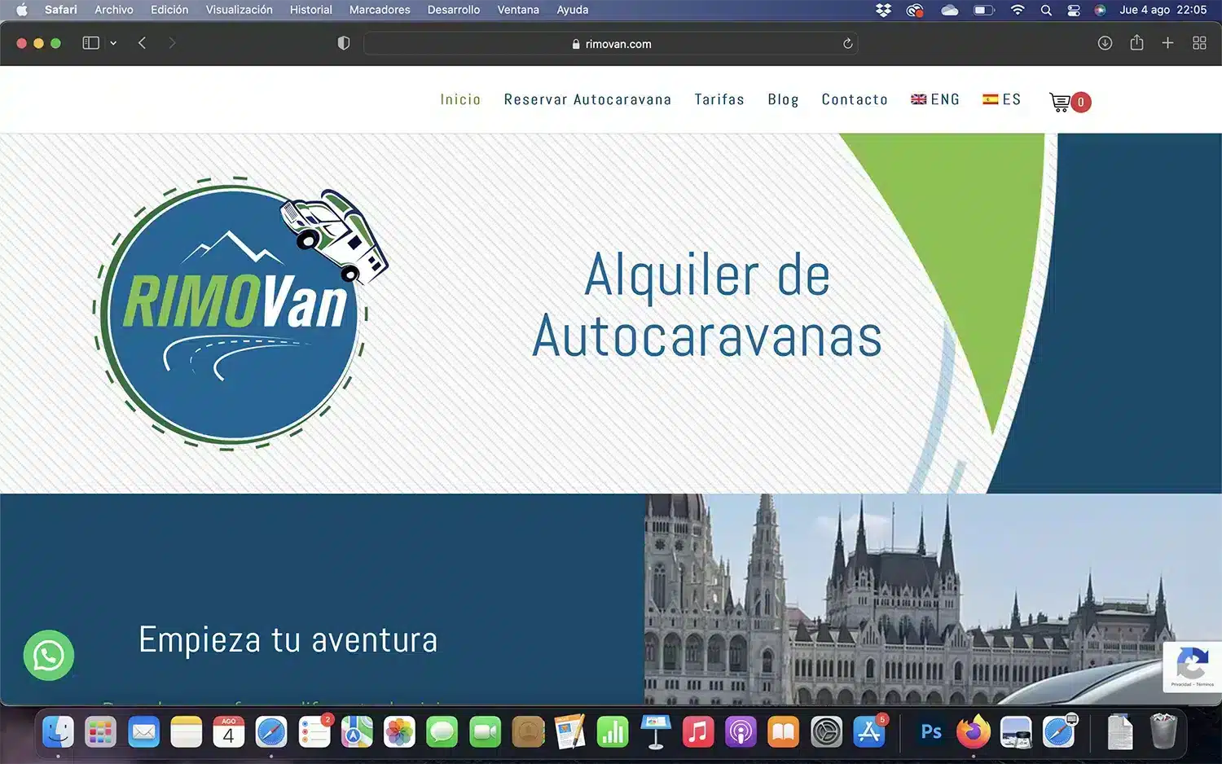This screenshot has height=764, width=1222.
Task: Show Safari downloads
Action: coord(1105,43)
